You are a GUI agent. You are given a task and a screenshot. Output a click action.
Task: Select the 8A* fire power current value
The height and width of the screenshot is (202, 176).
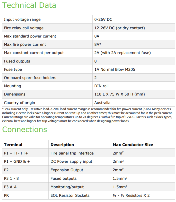(x=98, y=44)
